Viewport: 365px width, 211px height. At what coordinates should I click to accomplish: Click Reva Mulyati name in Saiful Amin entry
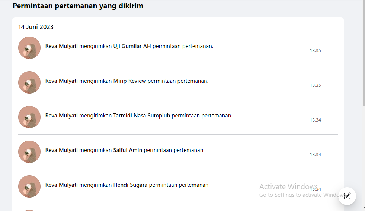pos(61,150)
